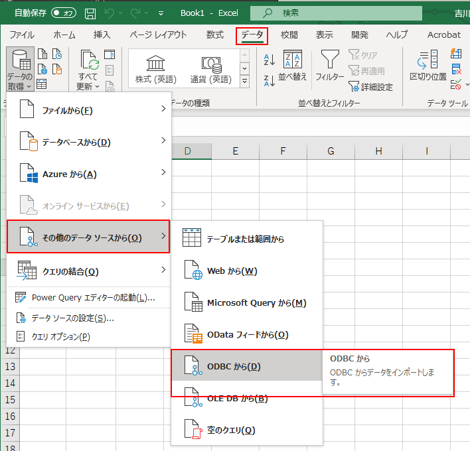Screen dimensions: 470x451
Task: Open the Text to Columns (区切り位置) tool
Action: (428, 67)
